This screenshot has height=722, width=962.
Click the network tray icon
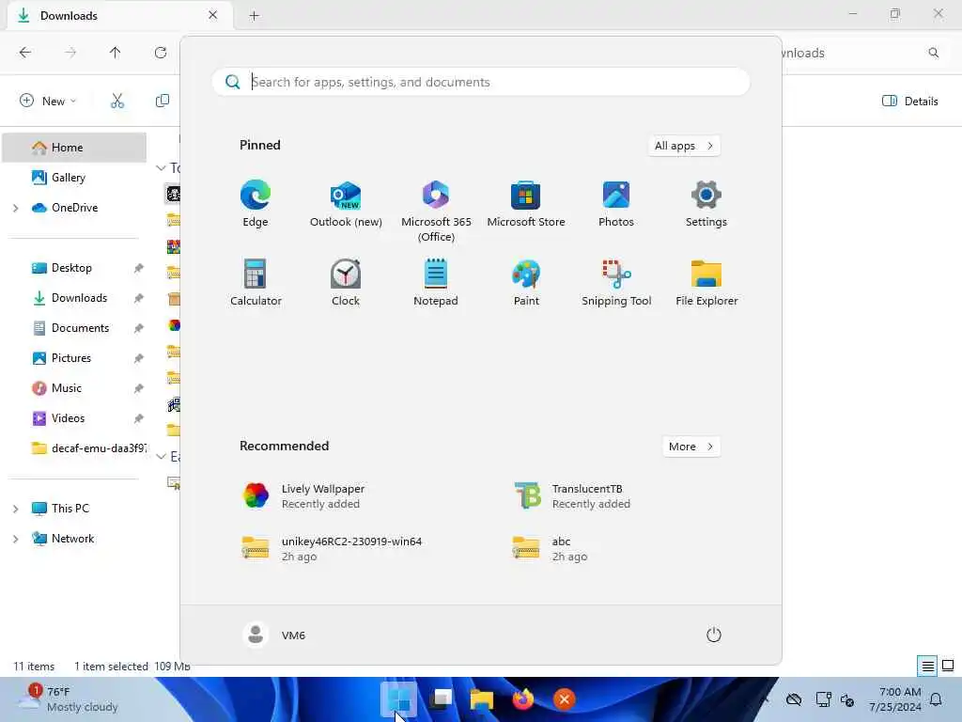click(823, 699)
